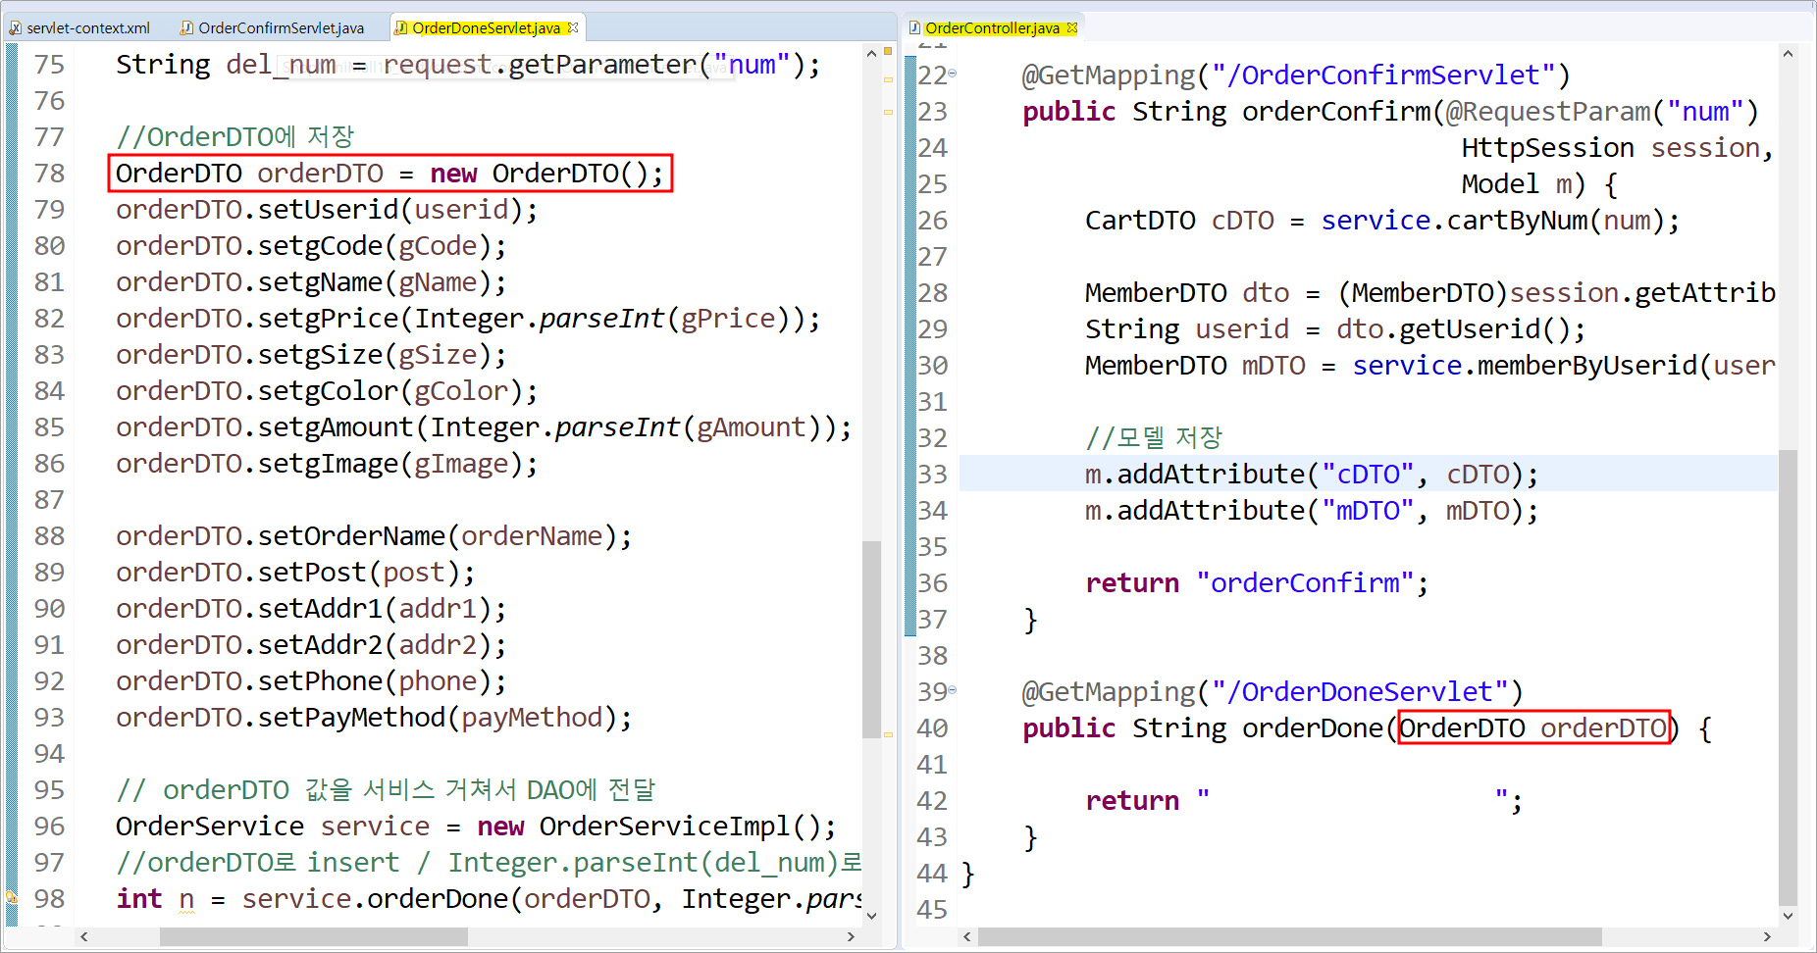
Task: Click right editor scroll right arrow
Action: 1767,936
